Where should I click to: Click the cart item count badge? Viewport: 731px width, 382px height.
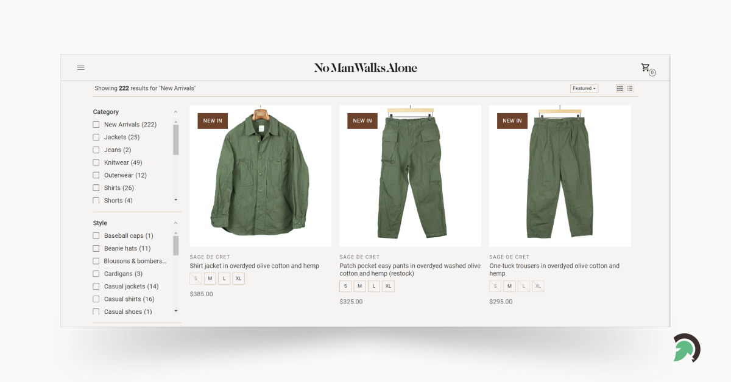click(651, 72)
